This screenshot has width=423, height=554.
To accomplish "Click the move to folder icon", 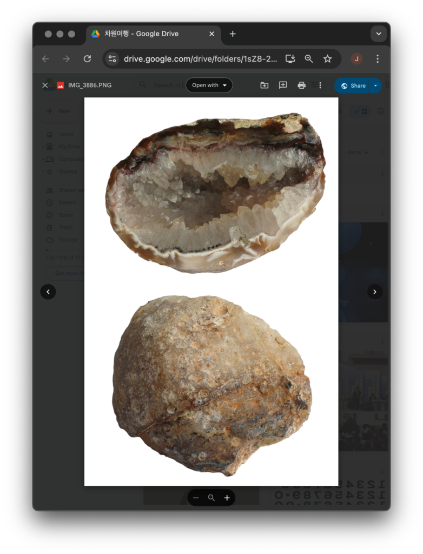I will pos(265,85).
